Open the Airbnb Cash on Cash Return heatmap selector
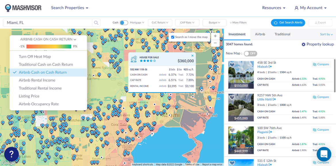The height and width of the screenshot is (166, 336). coord(47,40)
